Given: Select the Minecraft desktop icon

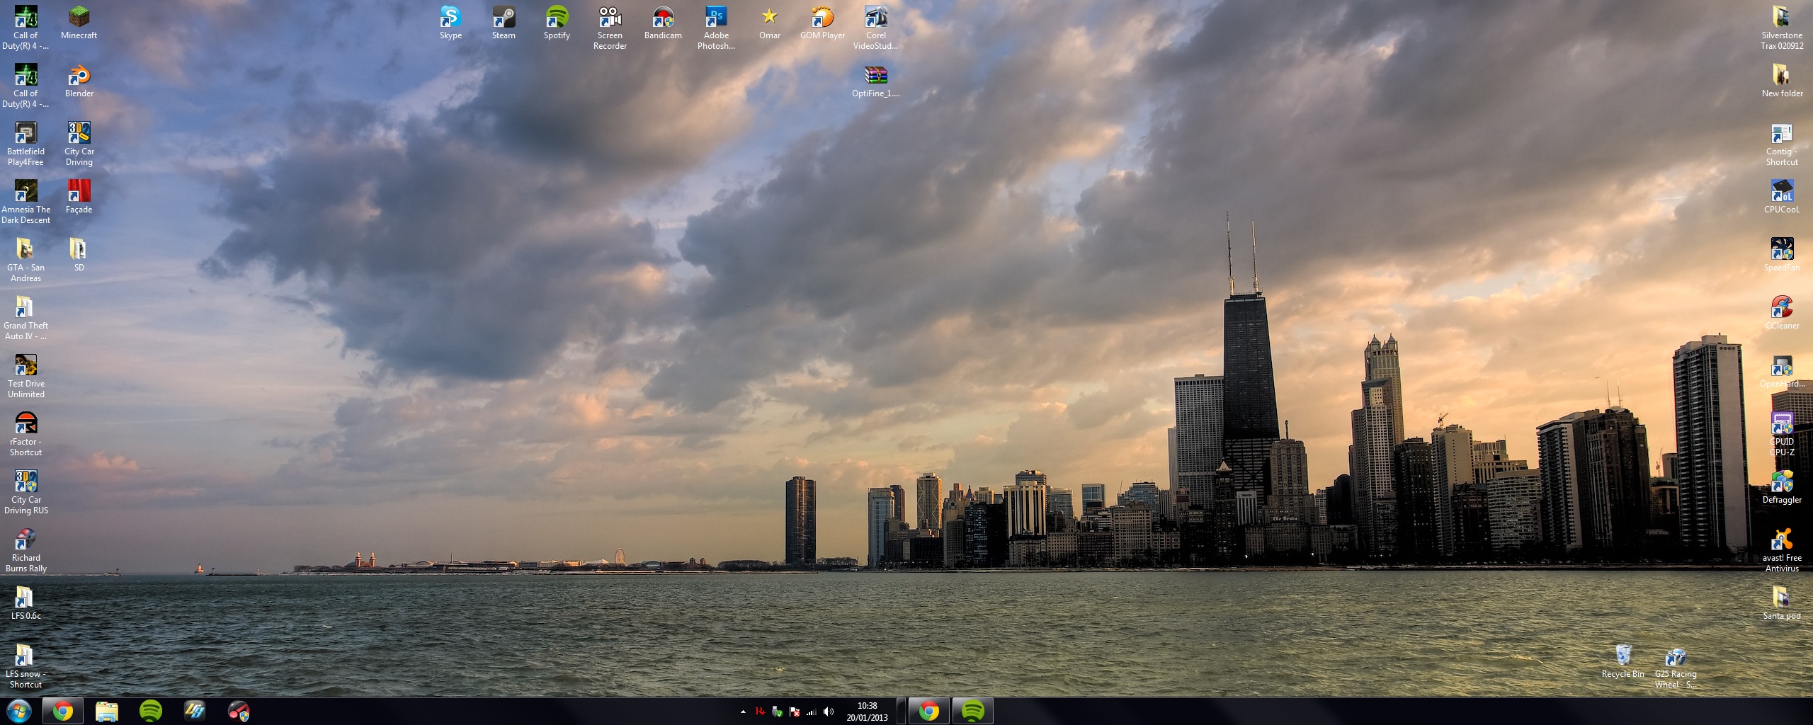Looking at the screenshot, I should tap(79, 23).
